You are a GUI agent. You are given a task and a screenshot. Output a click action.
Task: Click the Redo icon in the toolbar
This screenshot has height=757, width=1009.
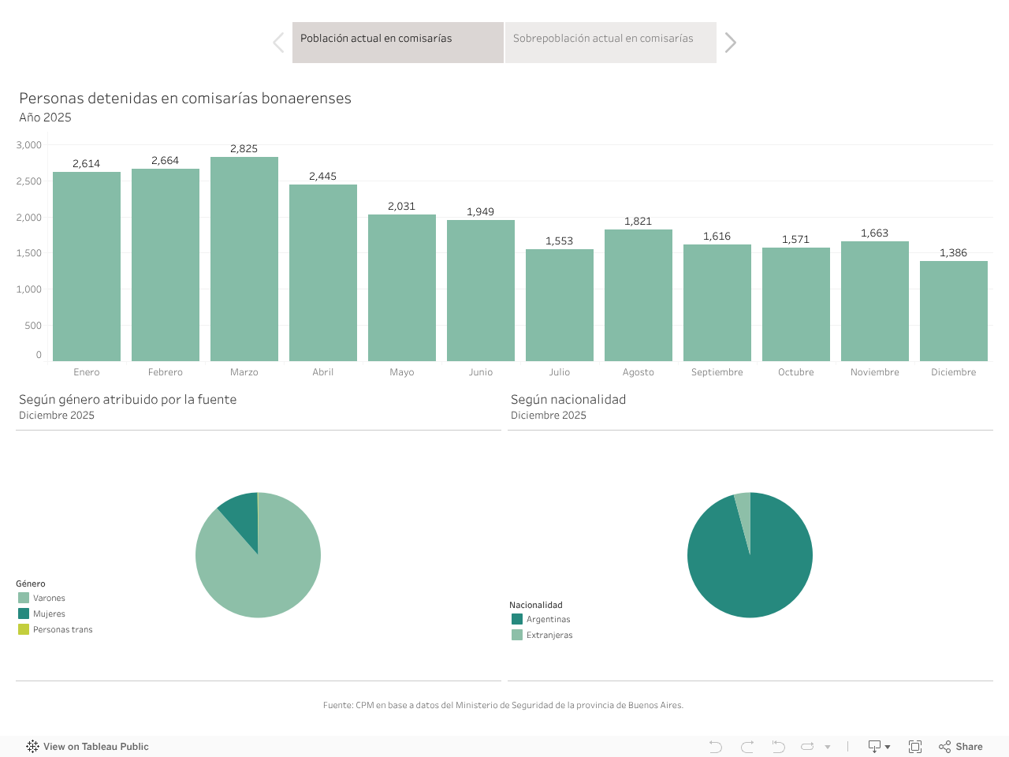click(747, 747)
